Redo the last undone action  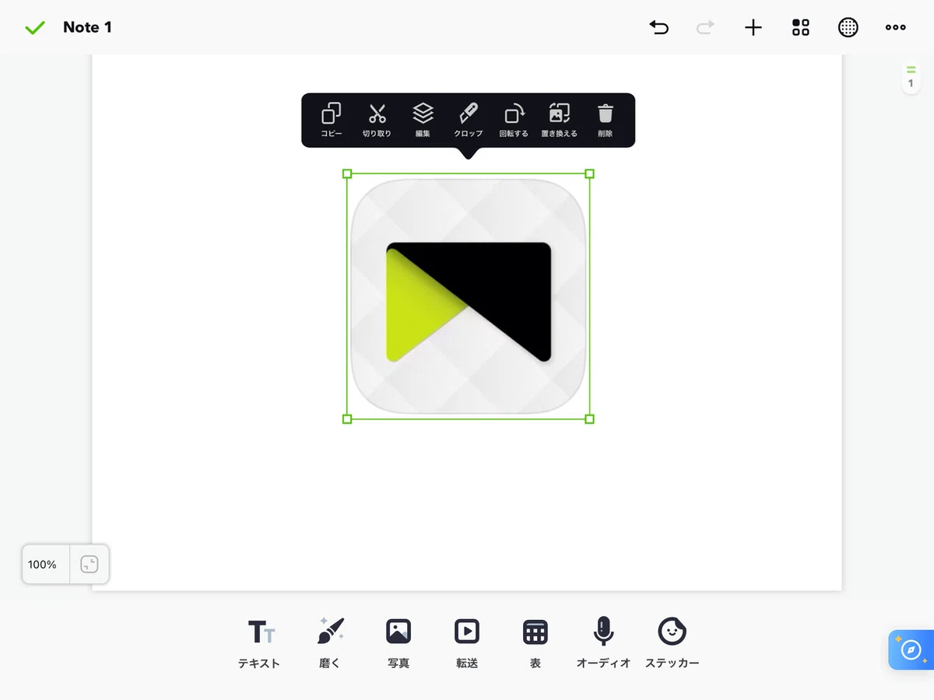705,28
